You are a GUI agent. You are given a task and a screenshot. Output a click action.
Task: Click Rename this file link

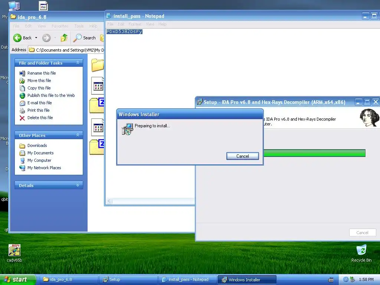(x=42, y=73)
